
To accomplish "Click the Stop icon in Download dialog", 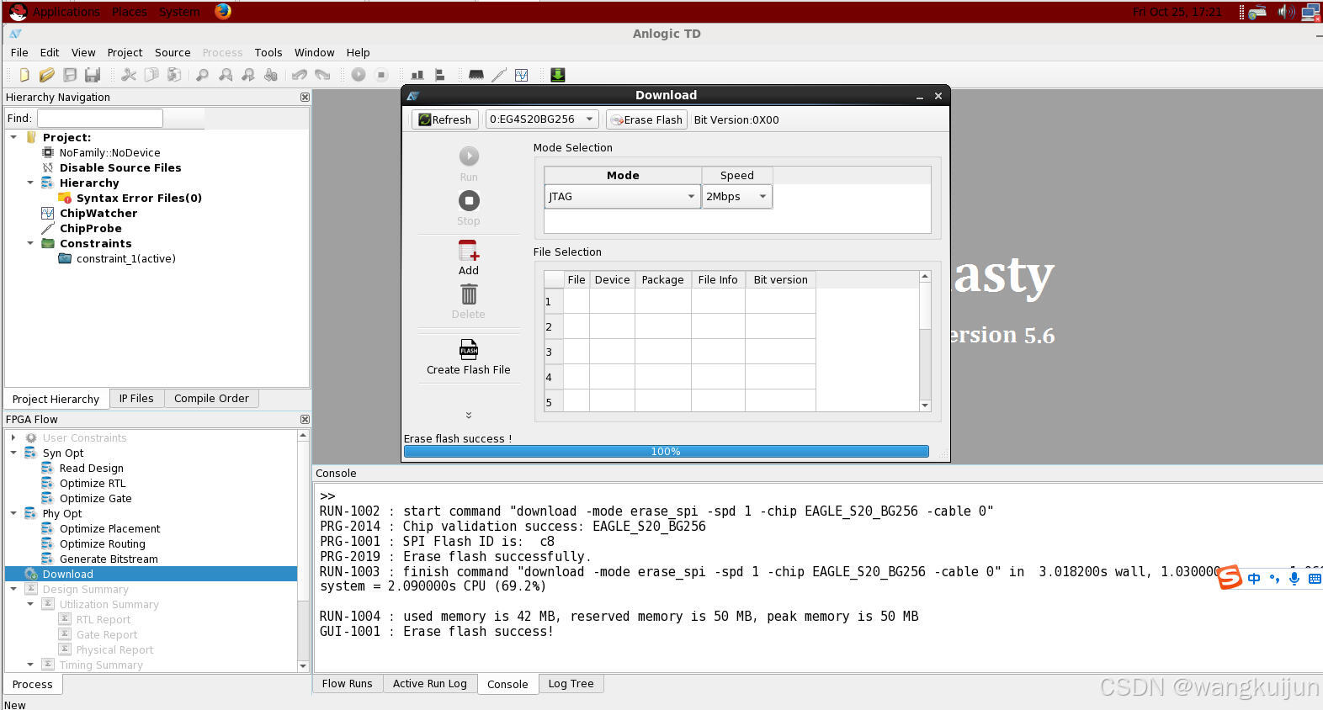I will 469,201.
